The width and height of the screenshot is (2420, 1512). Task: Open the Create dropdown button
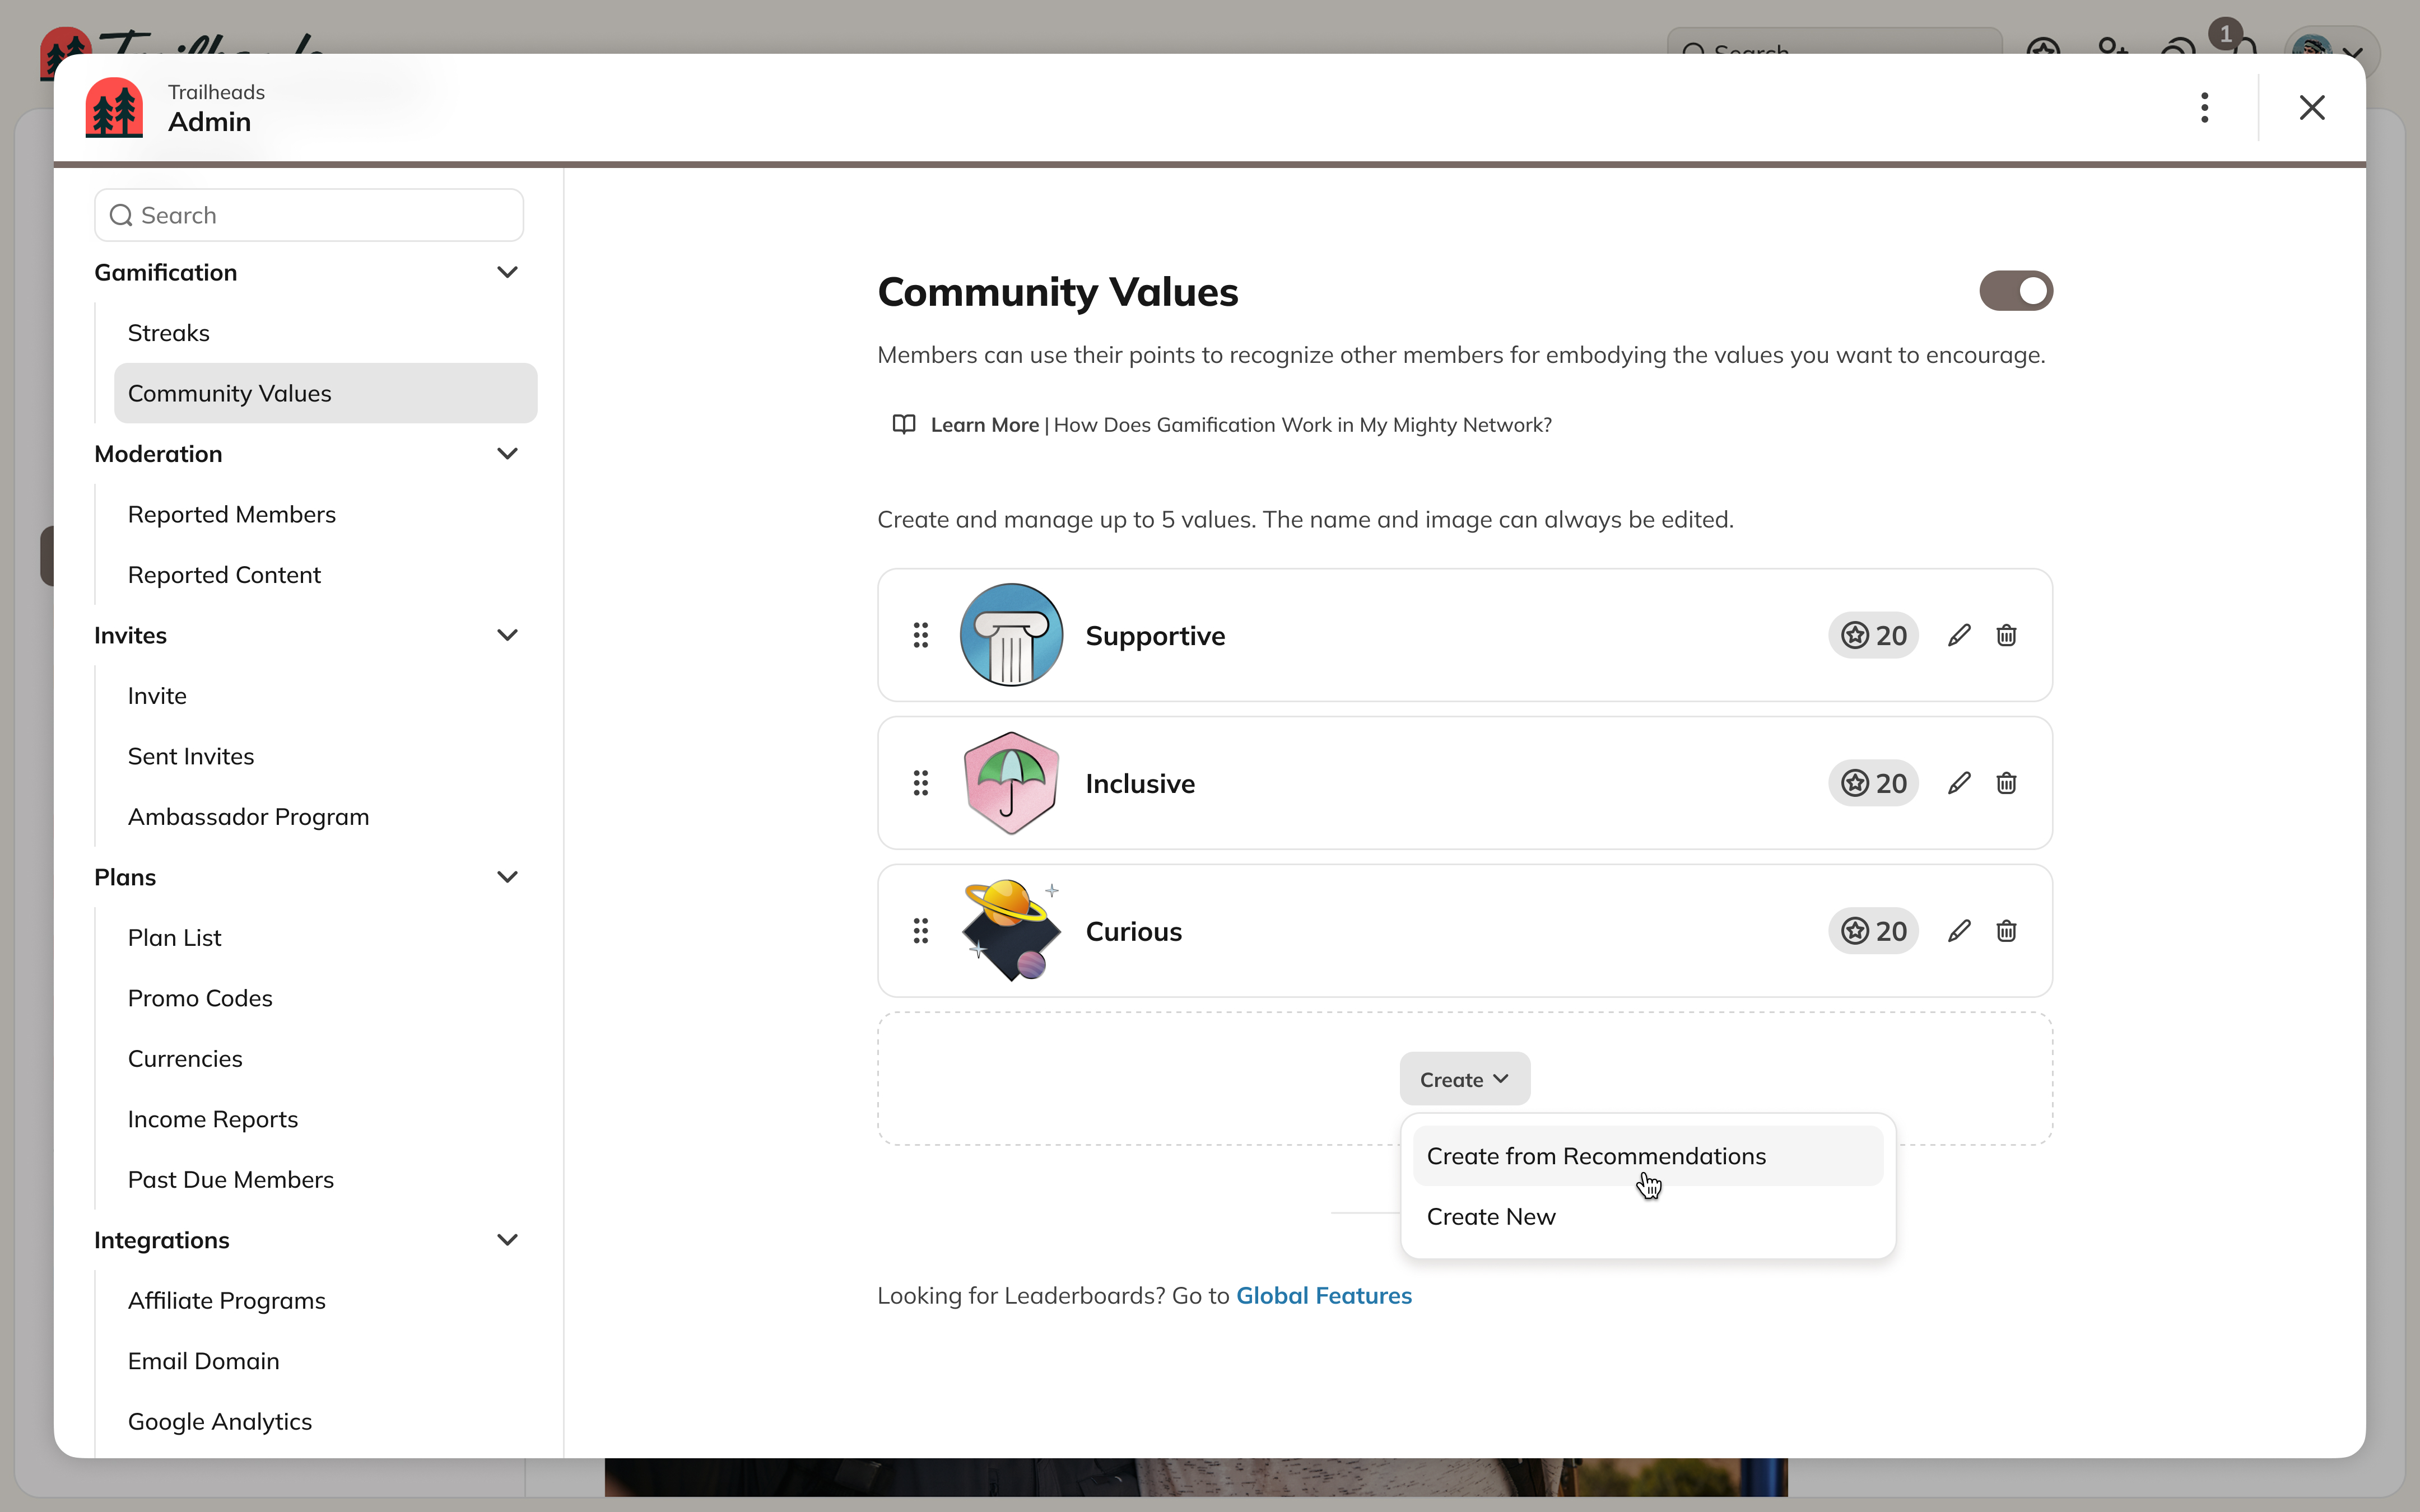click(x=1465, y=1079)
